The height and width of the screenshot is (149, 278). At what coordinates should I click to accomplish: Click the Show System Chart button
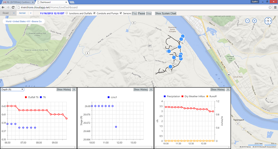click(166, 13)
